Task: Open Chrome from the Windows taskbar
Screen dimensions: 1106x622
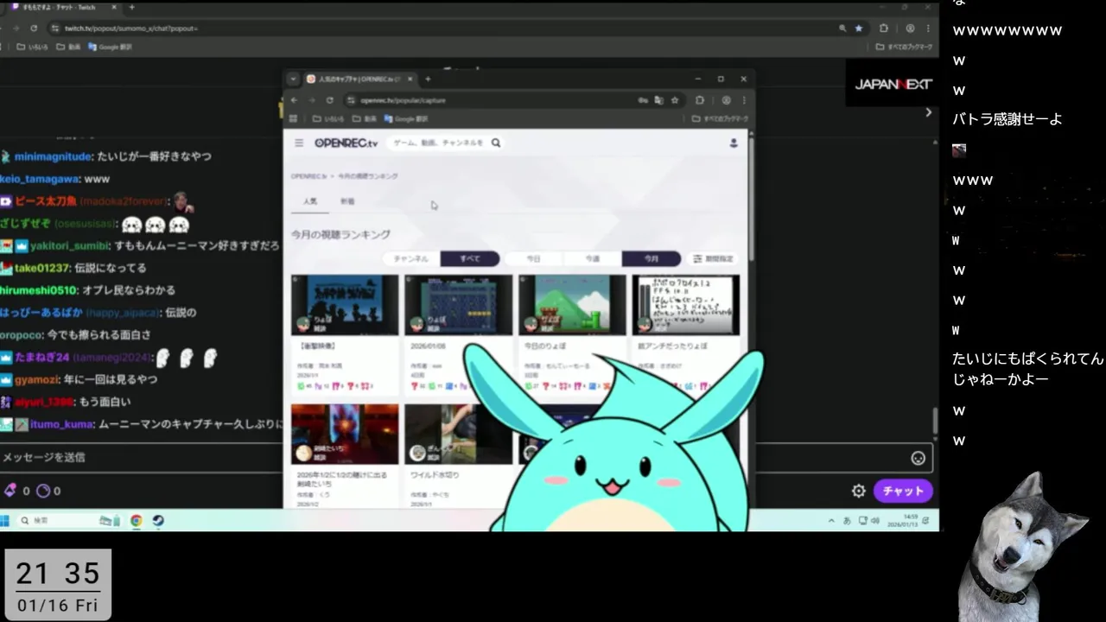Action: [137, 521]
